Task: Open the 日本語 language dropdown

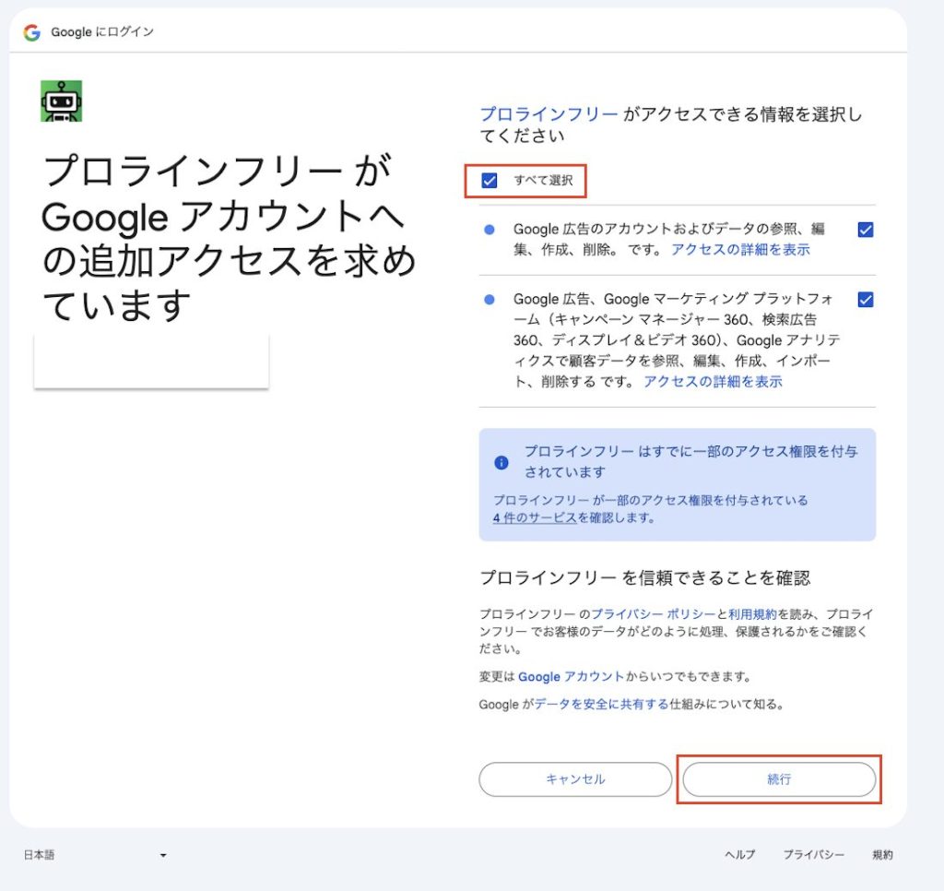Action: pyautogui.click(x=95, y=855)
